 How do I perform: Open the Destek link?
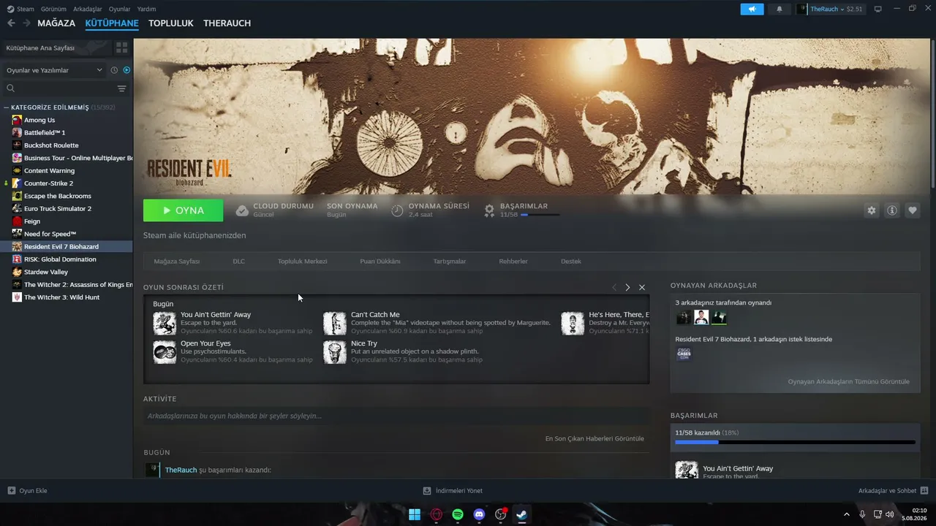click(x=571, y=261)
